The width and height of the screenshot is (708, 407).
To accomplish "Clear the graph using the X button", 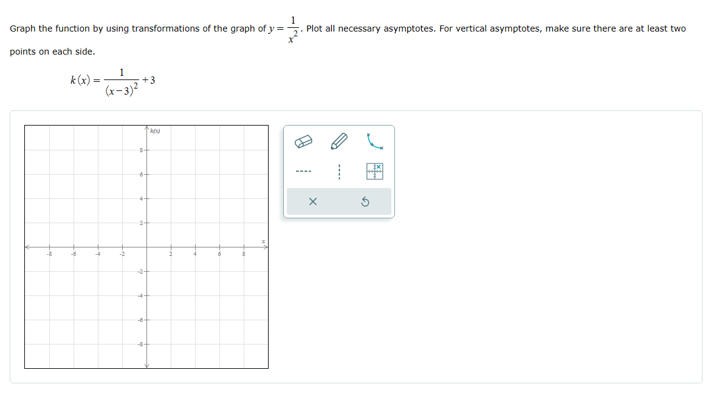I will (x=314, y=202).
